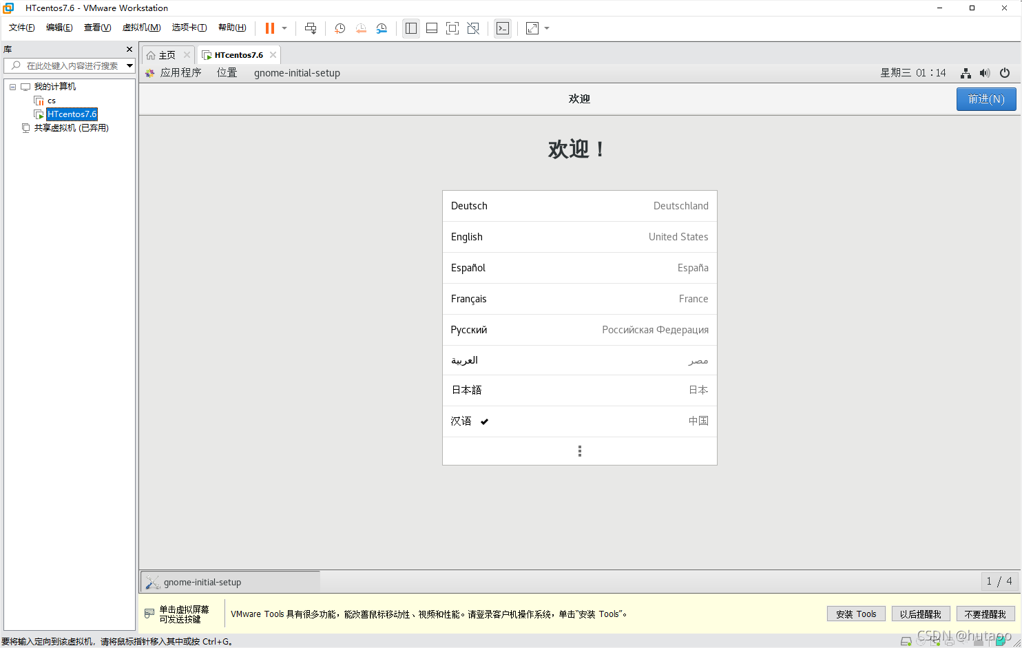Close the 主页 tab
This screenshot has height=648, width=1022.
coord(187,55)
